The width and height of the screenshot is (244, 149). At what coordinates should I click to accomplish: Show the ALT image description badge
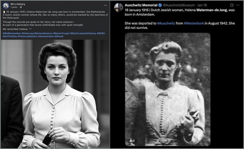point(132,141)
